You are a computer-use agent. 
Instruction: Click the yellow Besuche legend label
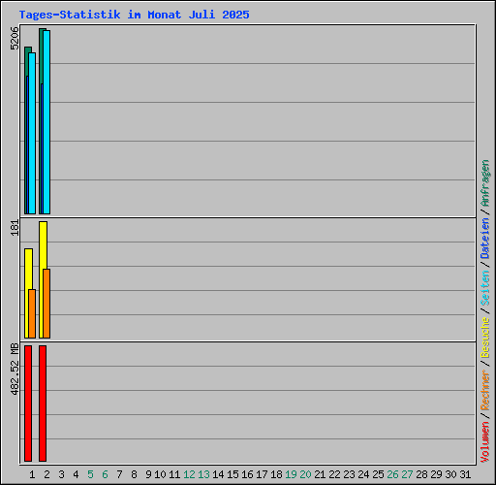(485, 338)
